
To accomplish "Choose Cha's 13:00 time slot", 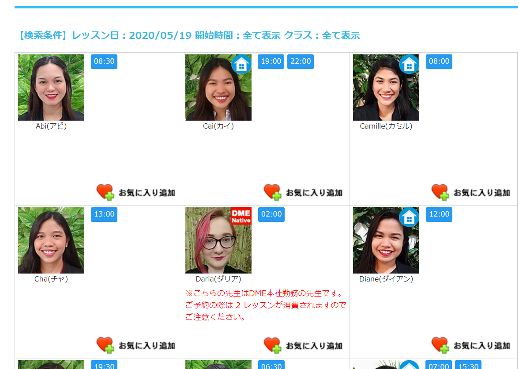I will click(104, 214).
